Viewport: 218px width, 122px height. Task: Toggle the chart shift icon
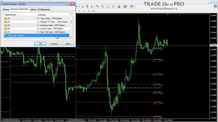click(x=113, y=6)
